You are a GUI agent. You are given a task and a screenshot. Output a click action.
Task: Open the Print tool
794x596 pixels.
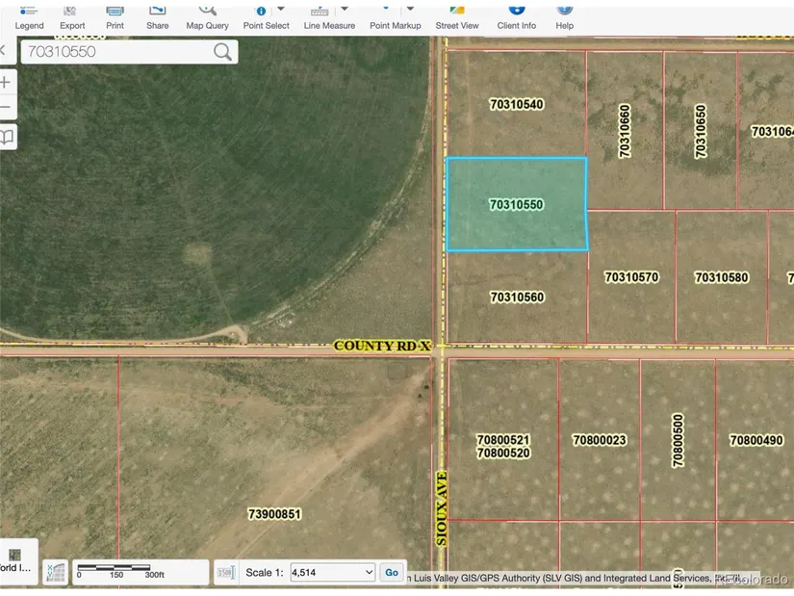(x=115, y=17)
